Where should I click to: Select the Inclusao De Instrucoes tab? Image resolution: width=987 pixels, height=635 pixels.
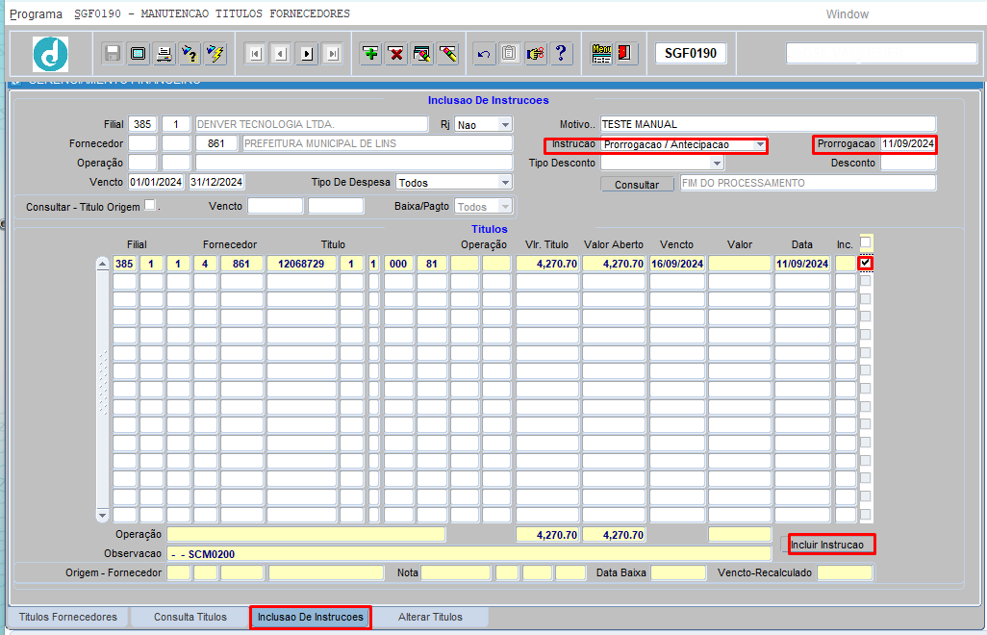pyautogui.click(x=311, y=617)
